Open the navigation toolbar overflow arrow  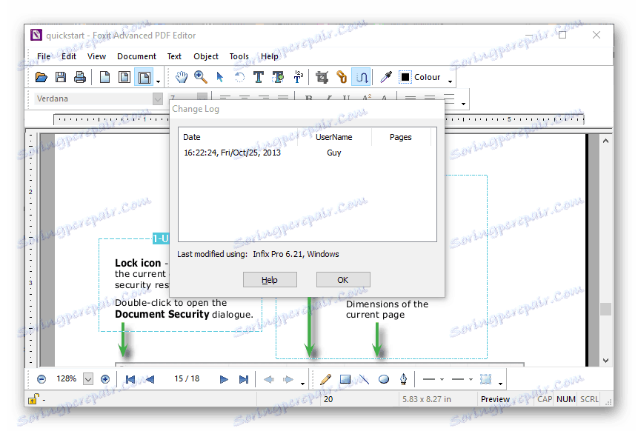tap(302, 384)
